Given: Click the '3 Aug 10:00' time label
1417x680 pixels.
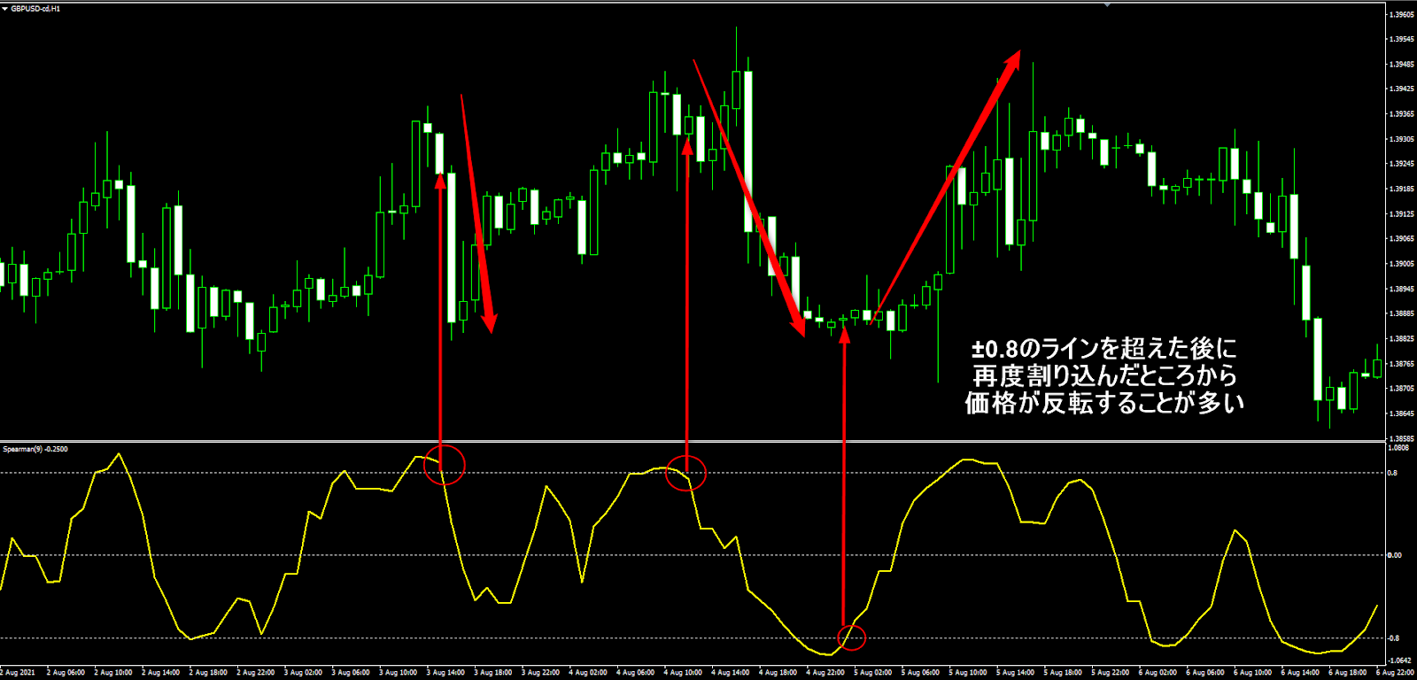Looking at the screenshot, I should tap(399, 673).
